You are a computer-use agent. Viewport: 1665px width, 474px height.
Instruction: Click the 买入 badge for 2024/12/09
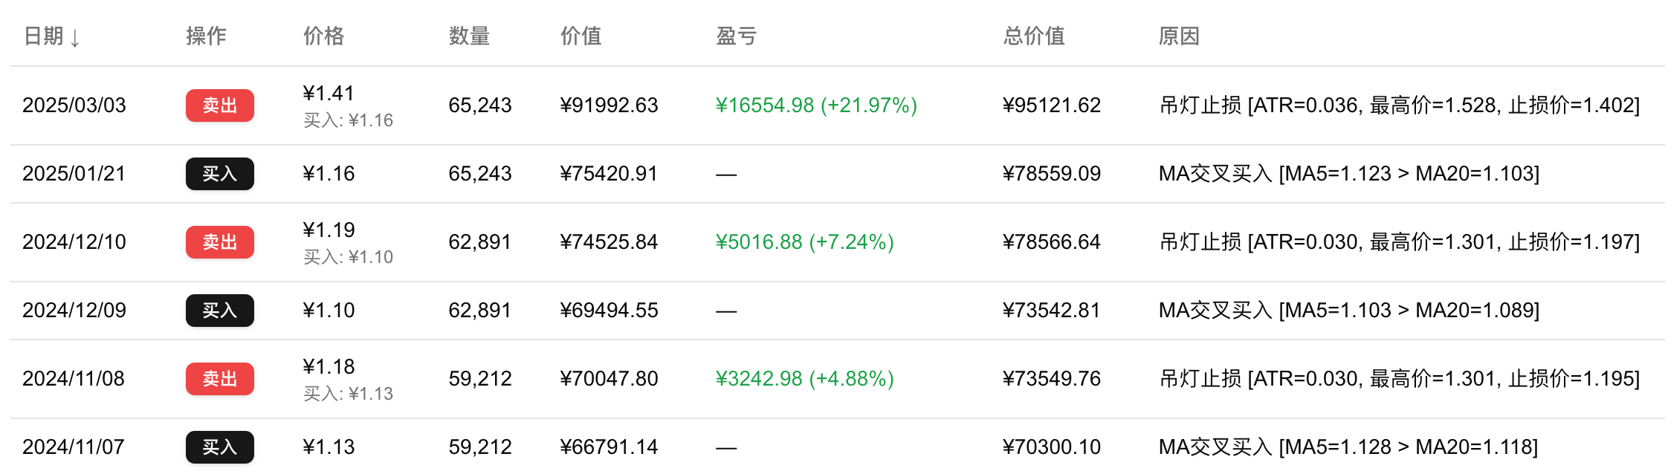pyautogui.click(x=219, y=311)
